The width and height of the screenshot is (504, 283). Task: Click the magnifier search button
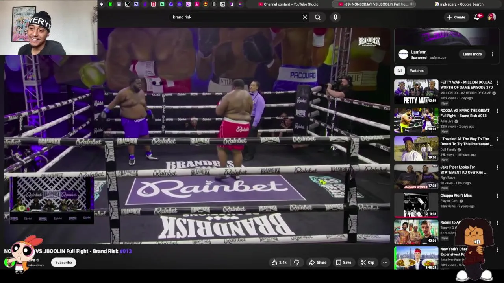click(x=318, y=17)
